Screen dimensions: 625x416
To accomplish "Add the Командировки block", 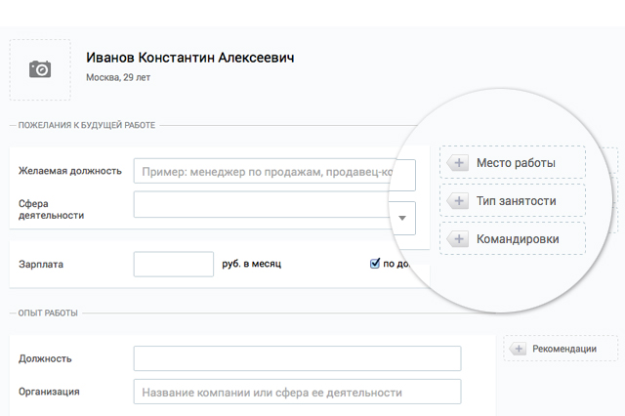I will click(x=514, y=238).
